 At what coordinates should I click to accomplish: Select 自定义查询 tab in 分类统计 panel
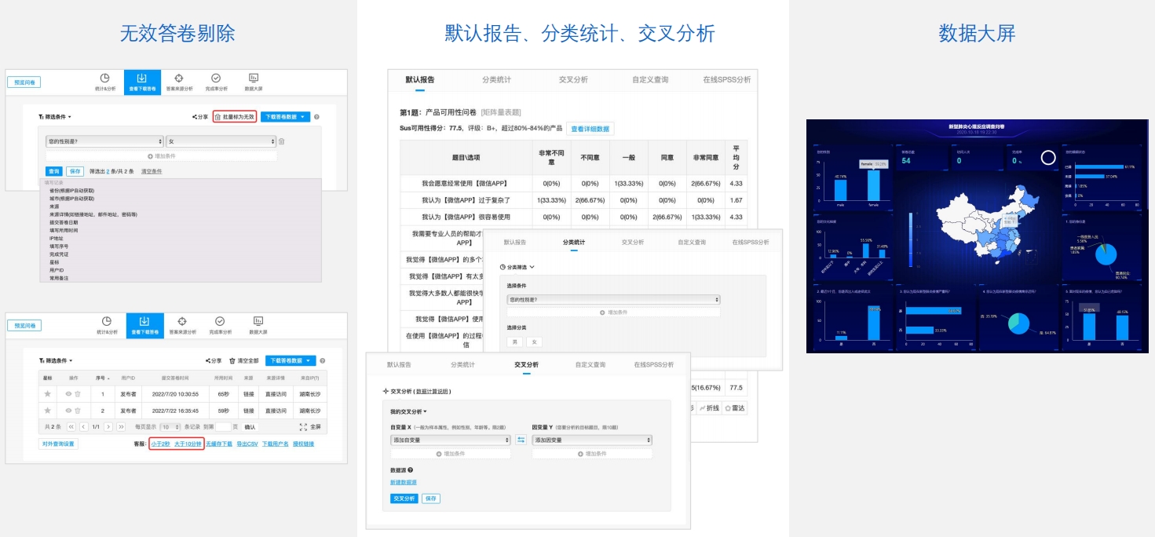692,243
